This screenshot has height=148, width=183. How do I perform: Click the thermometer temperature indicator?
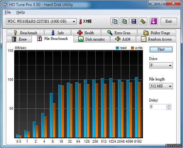point(85,21)
